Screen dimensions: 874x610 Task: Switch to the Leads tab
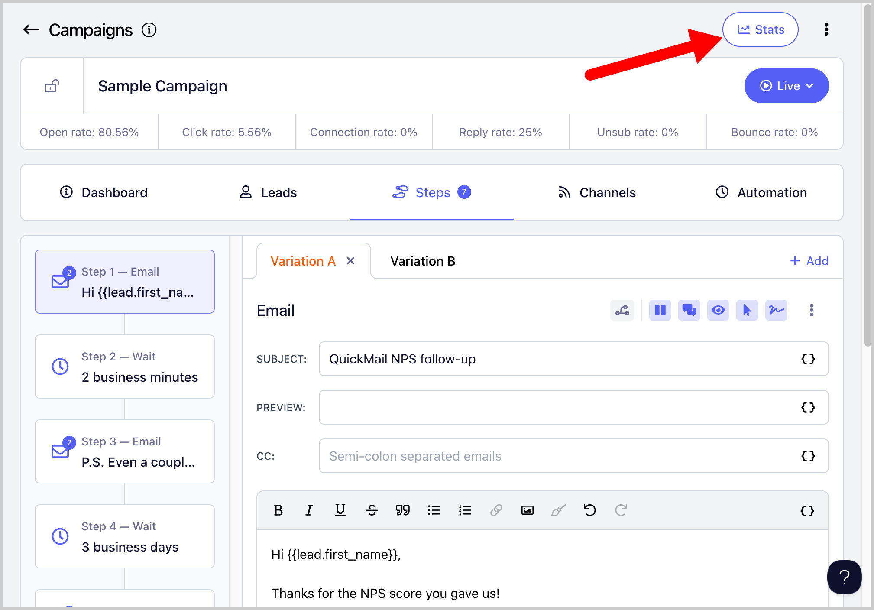pyautogui.click(x=268, y=192)
